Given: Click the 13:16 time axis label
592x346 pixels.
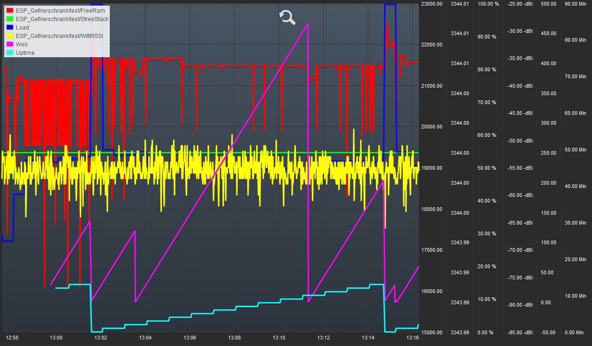Looking at the screenshot, I should pyautogui.click(x=413, y=338).
